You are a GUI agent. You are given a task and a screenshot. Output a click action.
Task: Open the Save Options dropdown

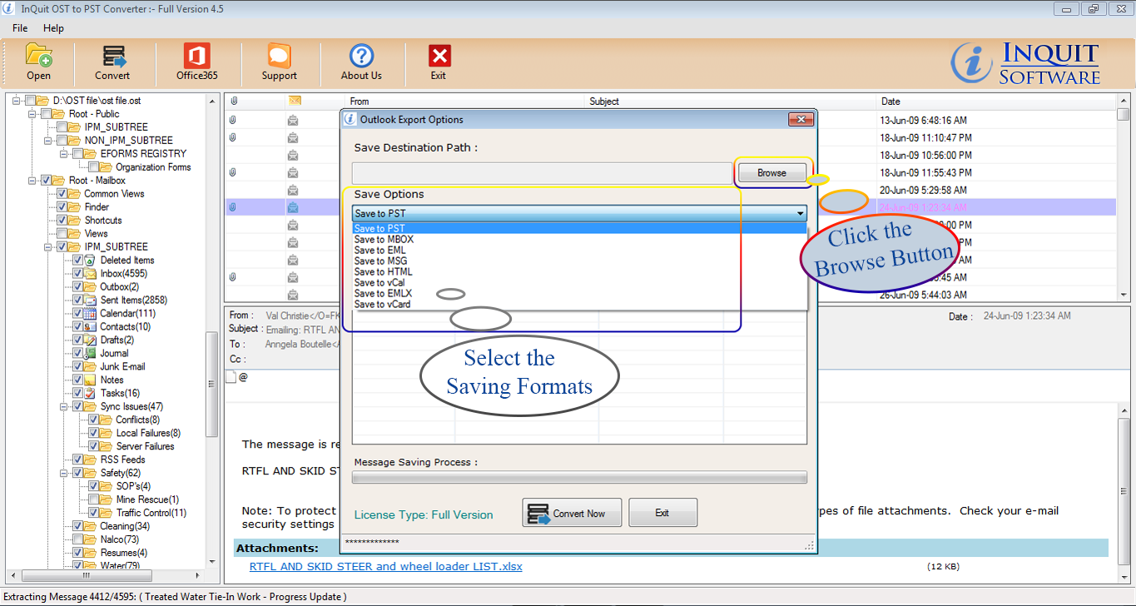799,213
